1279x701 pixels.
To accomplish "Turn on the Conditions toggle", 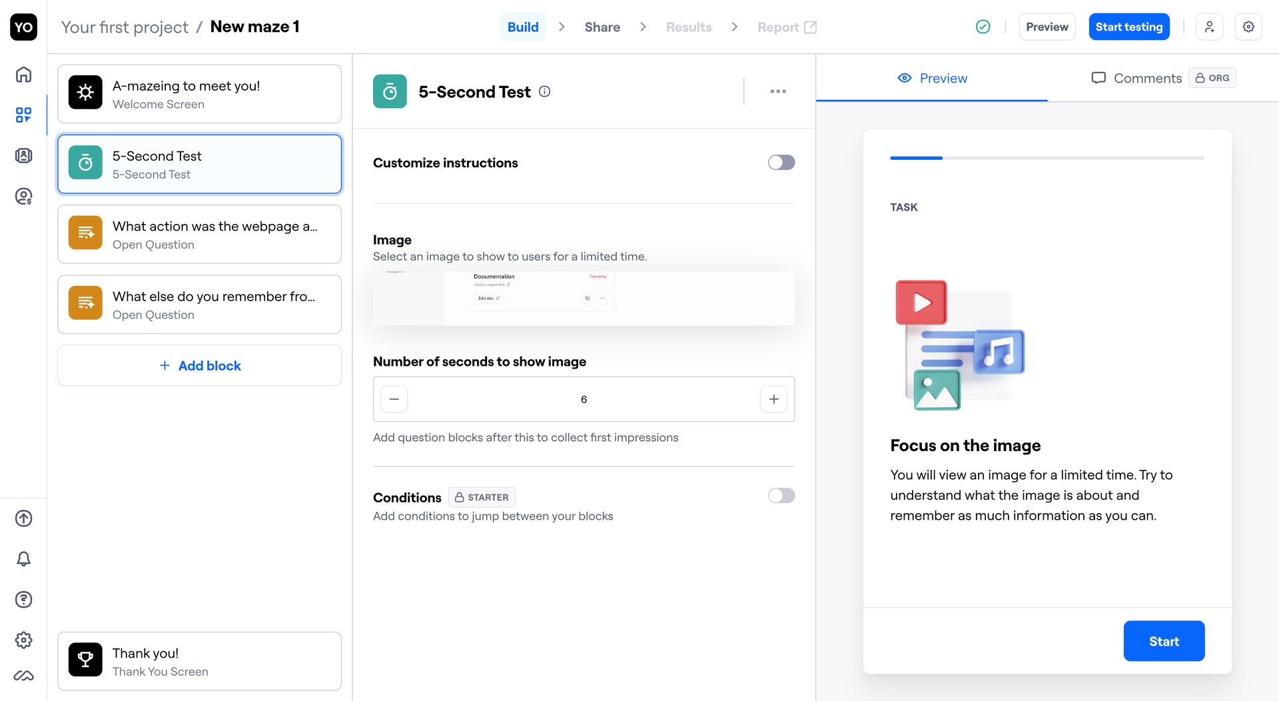I will (780, 496).
